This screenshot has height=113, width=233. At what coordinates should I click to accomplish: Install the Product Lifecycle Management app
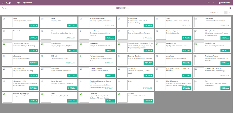click(148, 50)
